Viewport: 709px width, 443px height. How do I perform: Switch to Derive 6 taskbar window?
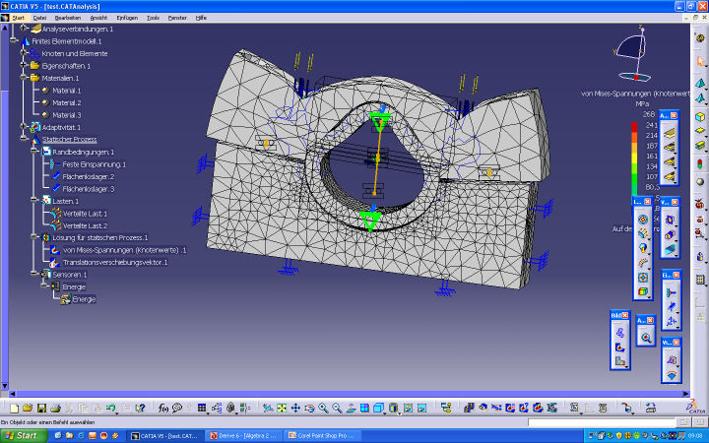click(244, 436)
